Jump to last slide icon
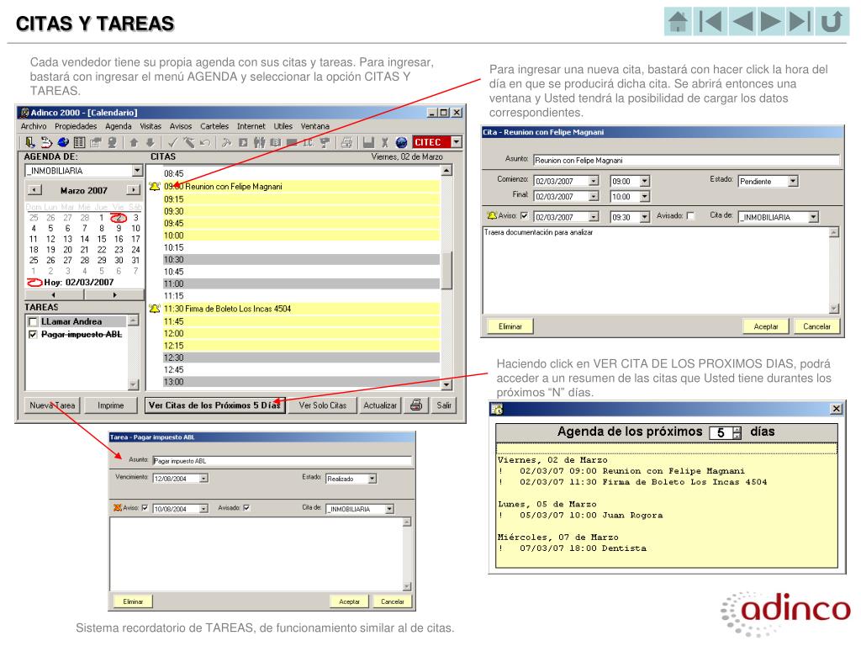 [799, 22]
